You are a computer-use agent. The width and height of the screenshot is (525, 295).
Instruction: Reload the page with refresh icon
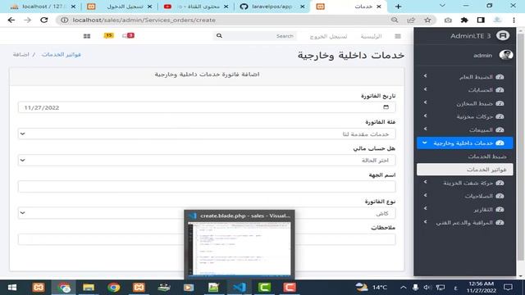[43, 20]
